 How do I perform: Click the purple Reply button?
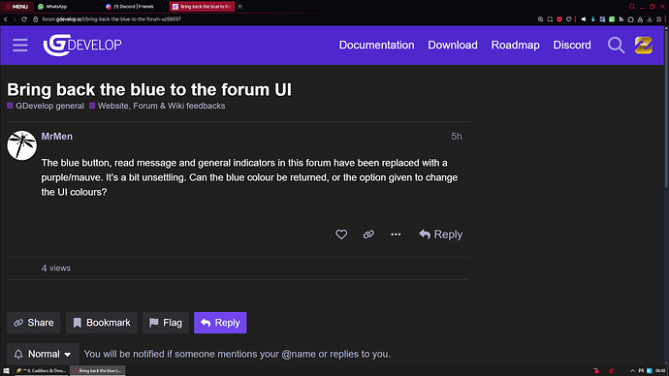[220, 323]
